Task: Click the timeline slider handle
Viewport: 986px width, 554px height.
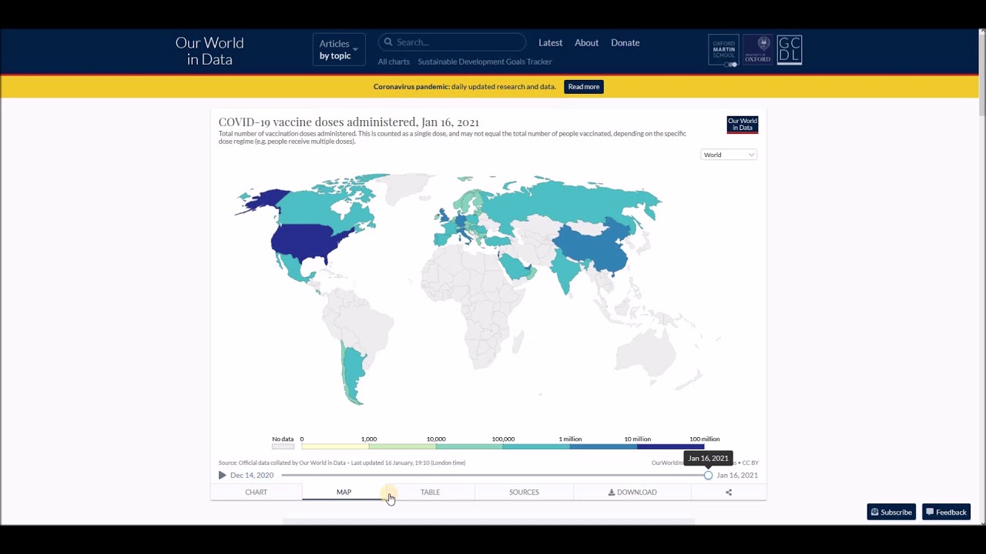Action: (x=708, y=476)
